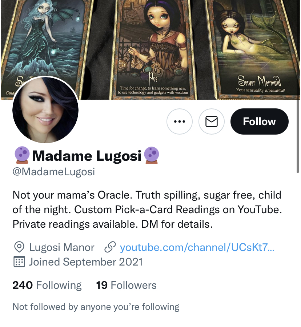
Task: Open the header banner image
Action: [150, 49]
